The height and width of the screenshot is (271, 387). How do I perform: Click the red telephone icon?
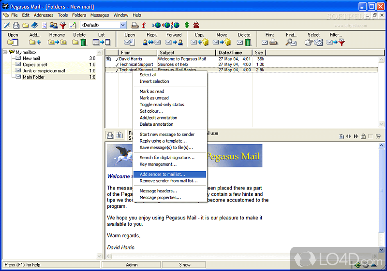(196, 25)
